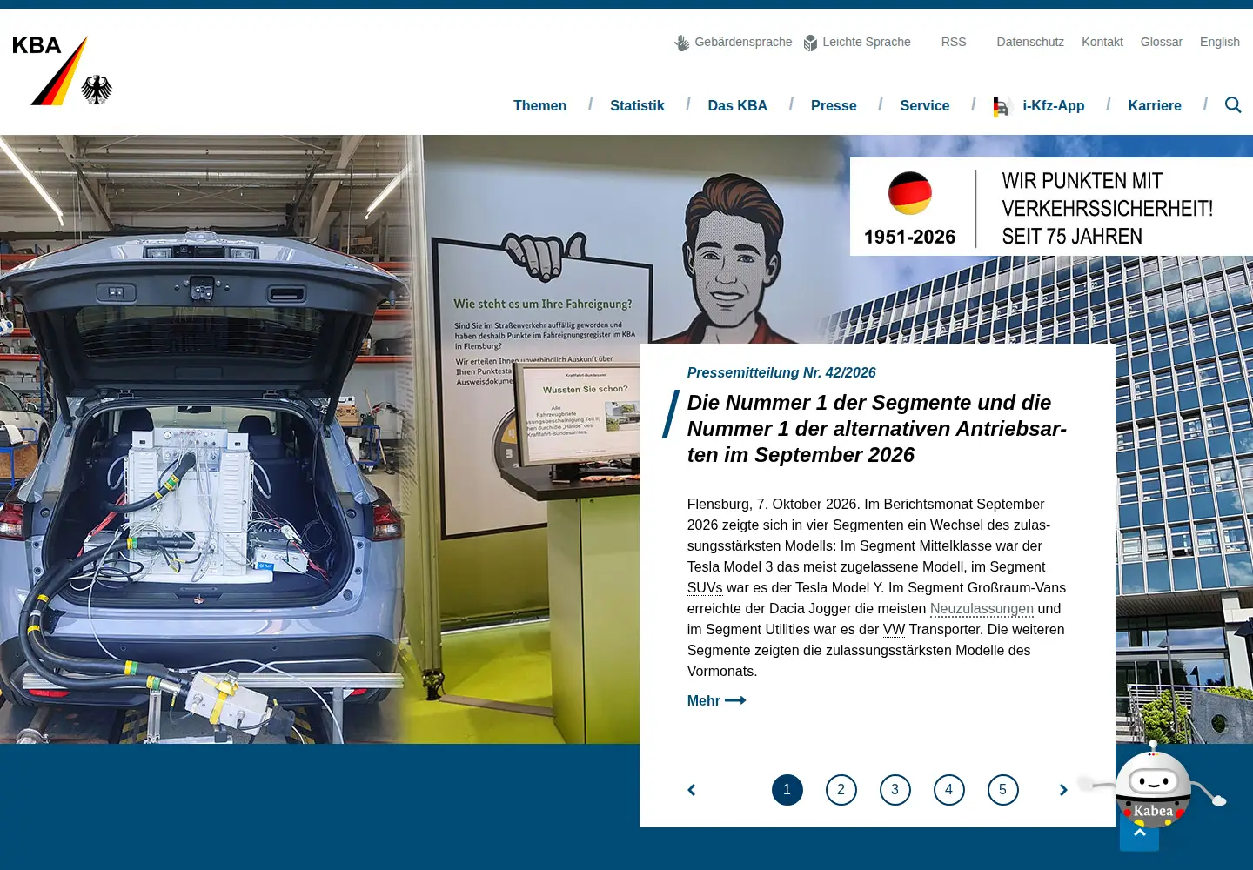Open the search magnifier icon
This screenshot has height=870, width=1253.
(1233, 105)
